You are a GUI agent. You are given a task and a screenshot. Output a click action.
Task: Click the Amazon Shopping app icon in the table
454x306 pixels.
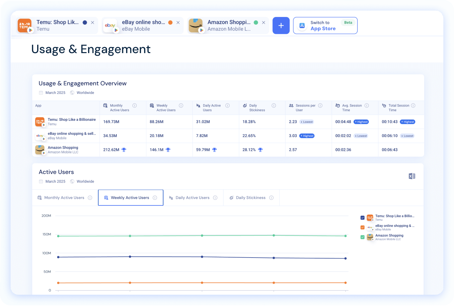click(x=40, y=150)
